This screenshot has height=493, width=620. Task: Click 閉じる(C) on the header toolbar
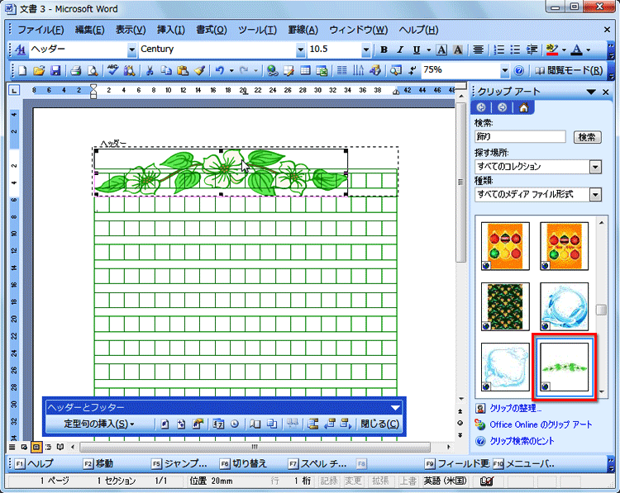pos(379,424)
